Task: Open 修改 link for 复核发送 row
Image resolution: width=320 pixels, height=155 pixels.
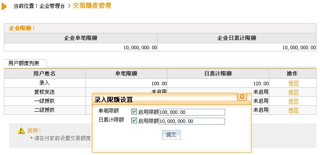Action: 293,92
